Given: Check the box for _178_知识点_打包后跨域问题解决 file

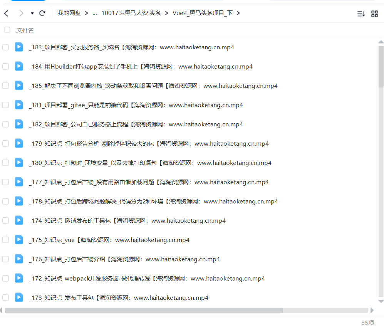Looking at the screenshot, I should [x=6, y=201].
